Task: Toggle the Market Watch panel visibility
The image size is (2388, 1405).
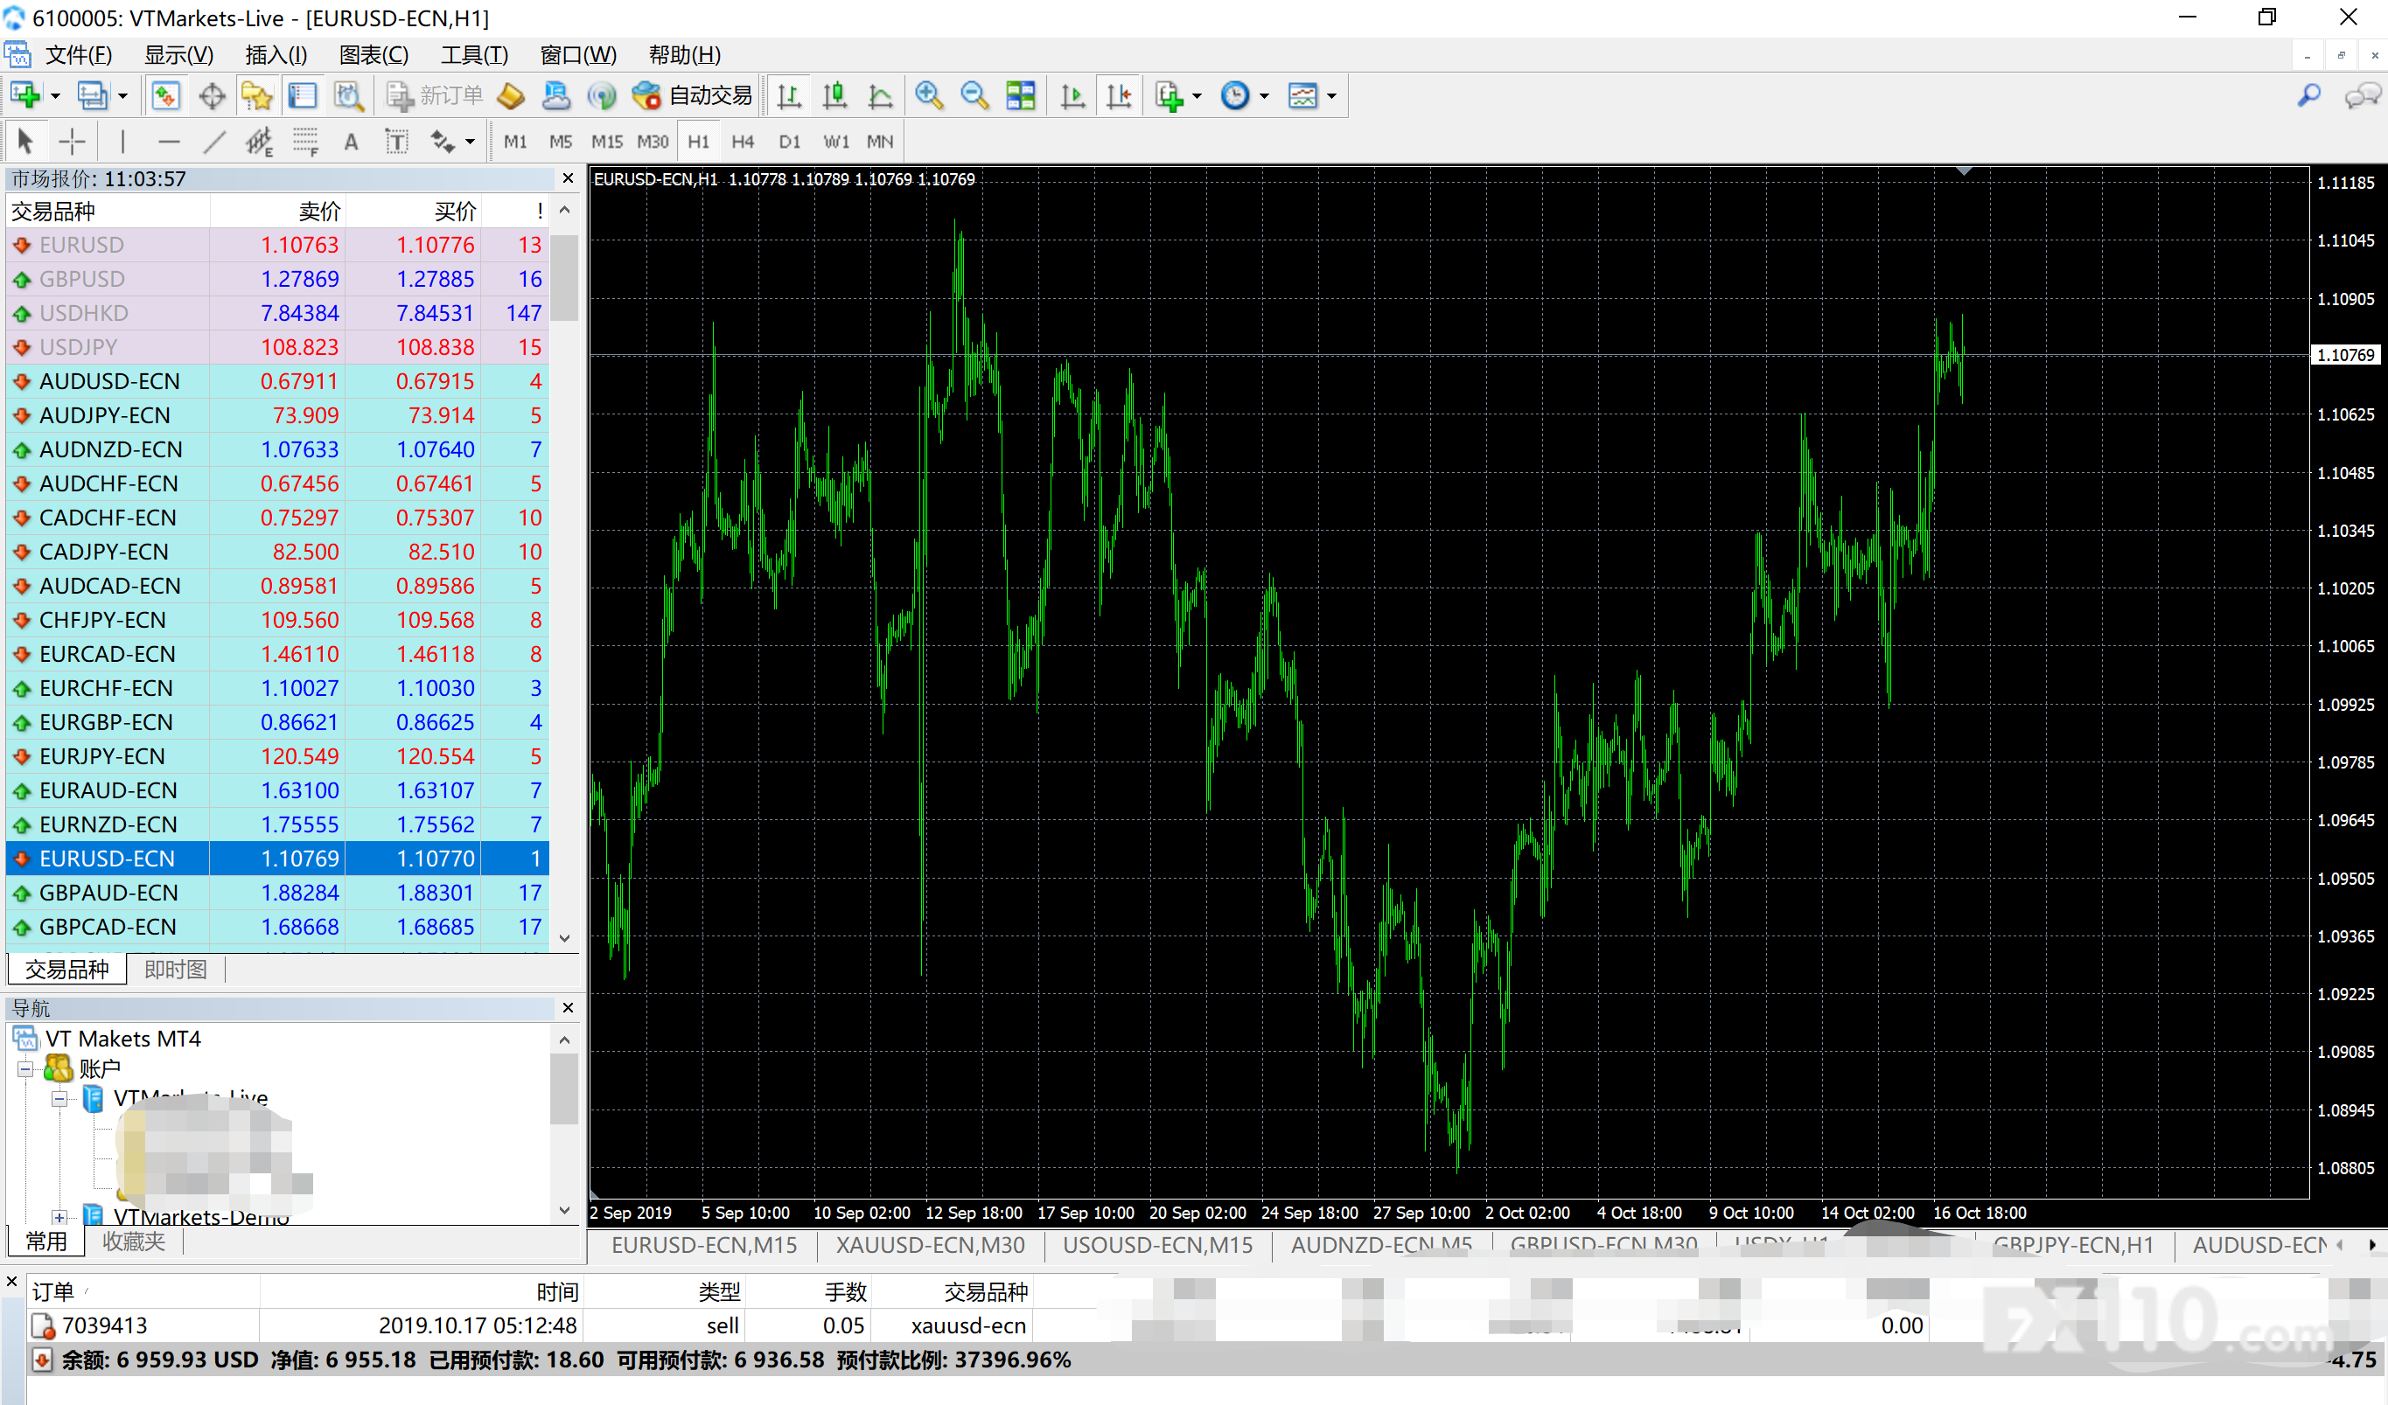Action: (166, 94)
